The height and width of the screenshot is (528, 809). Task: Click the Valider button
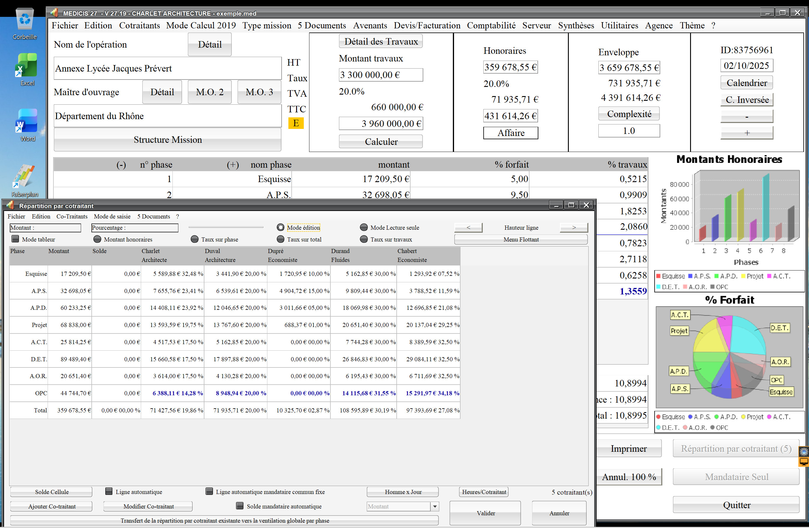tap(485, 513)
